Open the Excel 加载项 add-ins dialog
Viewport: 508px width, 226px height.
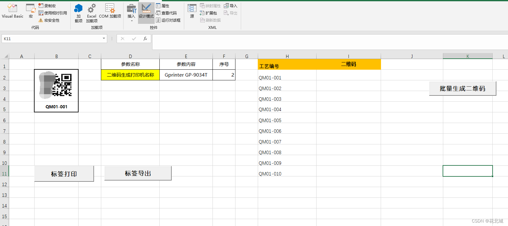pyautogui.click(x=92, y=13)
